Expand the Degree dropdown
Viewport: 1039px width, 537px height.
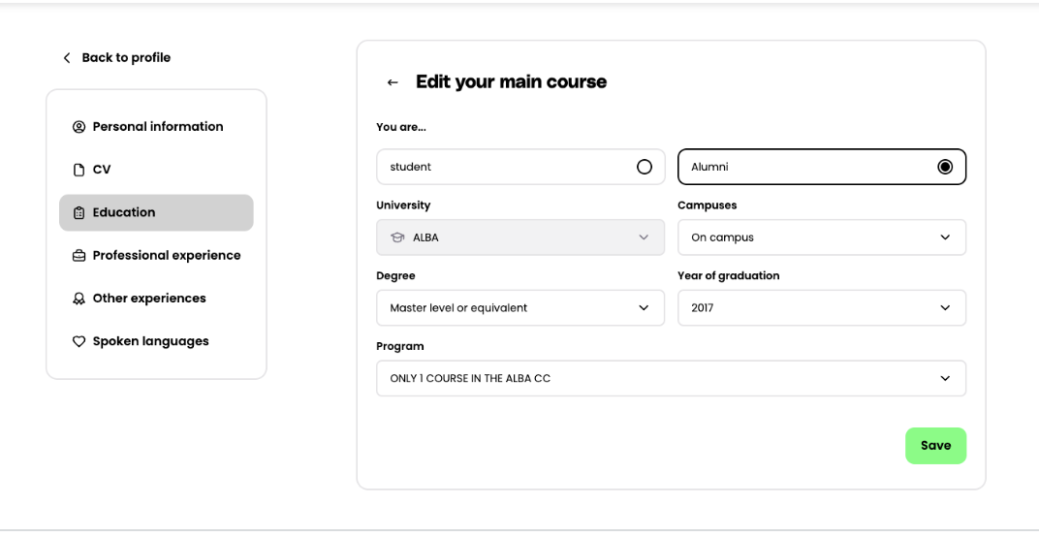click(520, 308)
